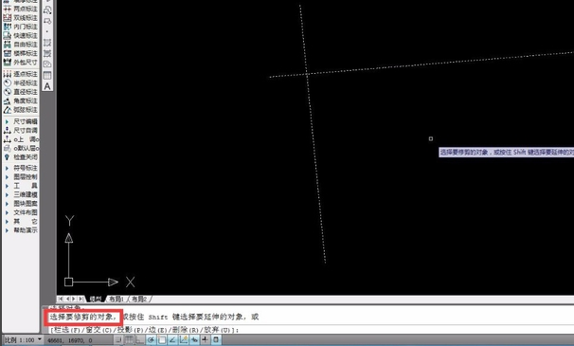
Task: Select the 快速标注 quick dimension tool
Action: pos(21,36)
